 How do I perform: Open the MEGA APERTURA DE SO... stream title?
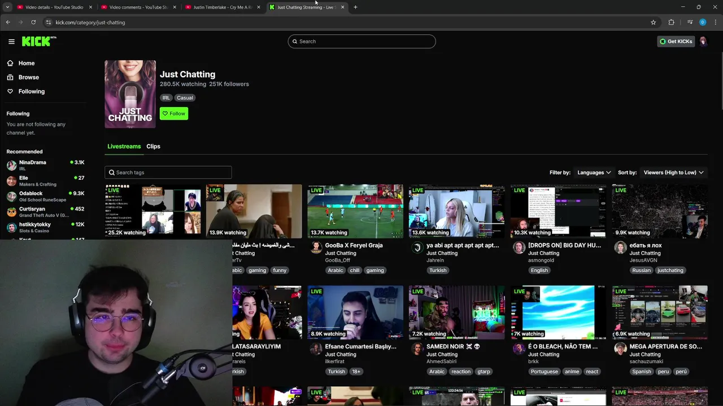click(666, 346)
